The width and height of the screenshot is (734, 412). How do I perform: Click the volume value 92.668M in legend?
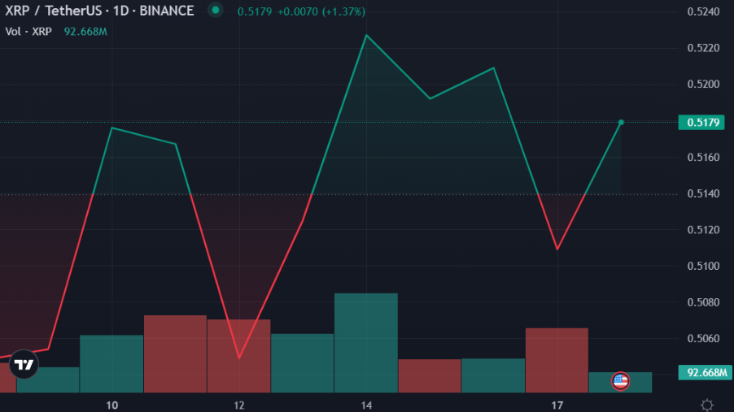click(x=85, y=32)
